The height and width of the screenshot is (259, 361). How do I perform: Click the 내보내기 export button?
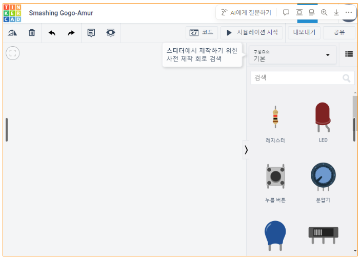(x=304, y=33)
